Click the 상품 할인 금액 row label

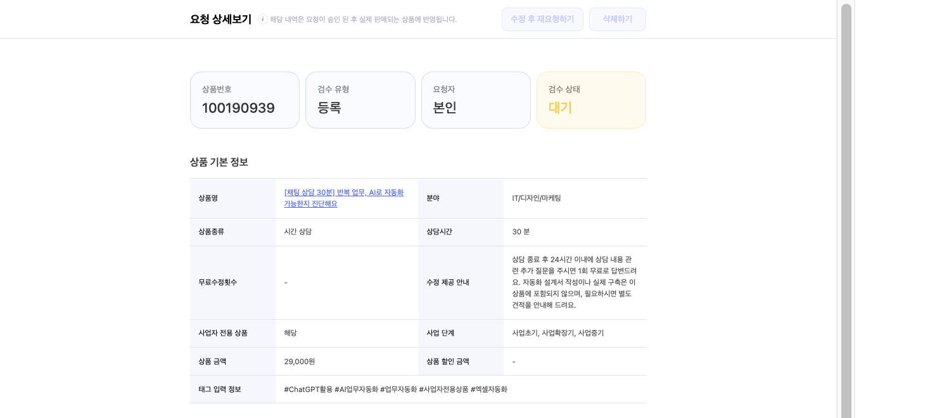(448, 362)
